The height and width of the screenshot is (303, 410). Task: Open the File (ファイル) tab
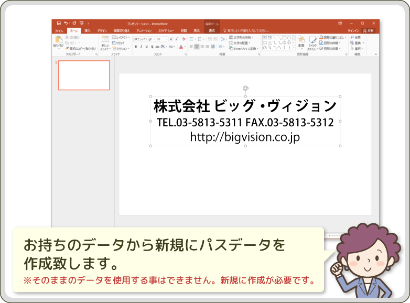(59, 31)
